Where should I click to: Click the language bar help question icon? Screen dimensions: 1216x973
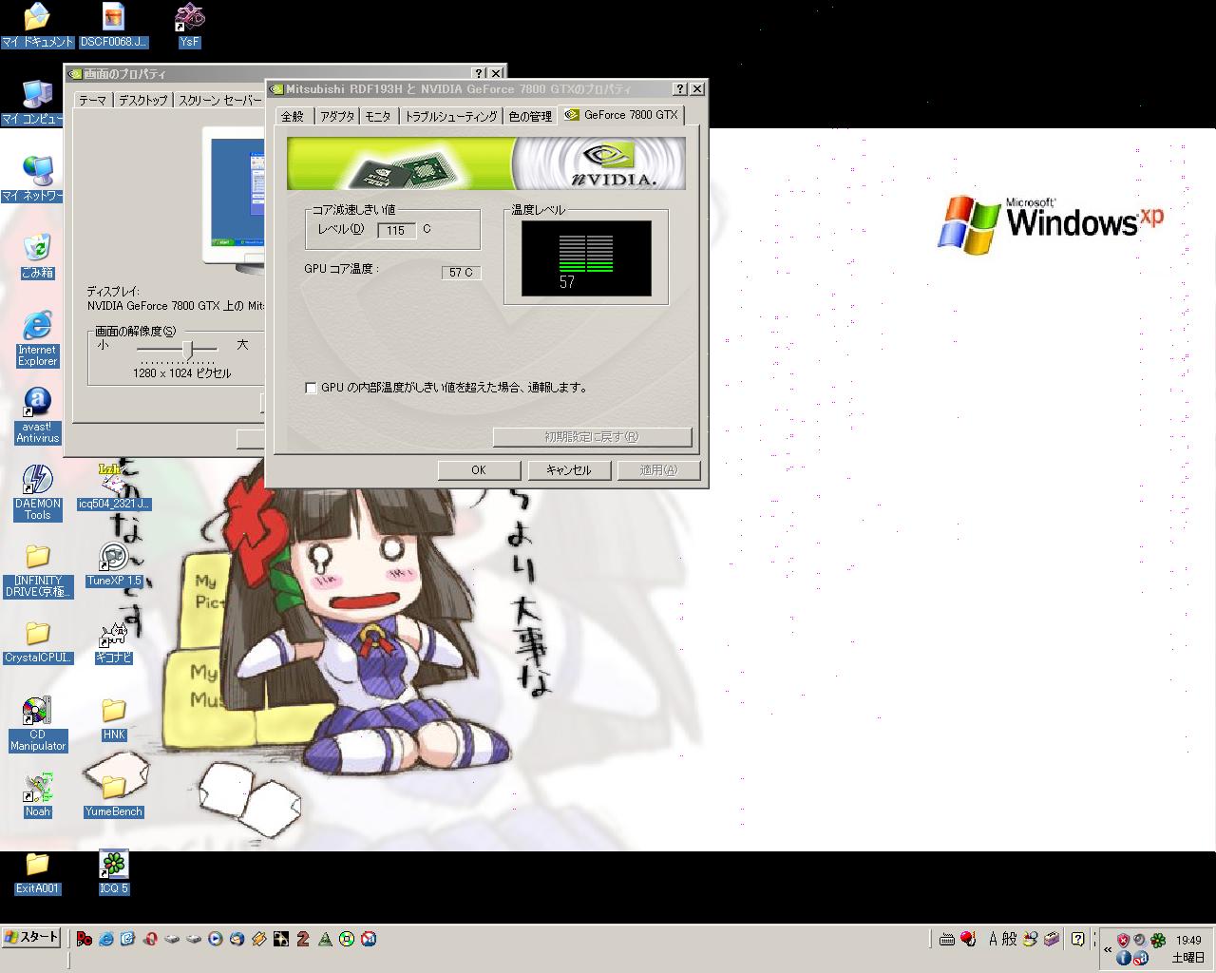[1077, 939]
